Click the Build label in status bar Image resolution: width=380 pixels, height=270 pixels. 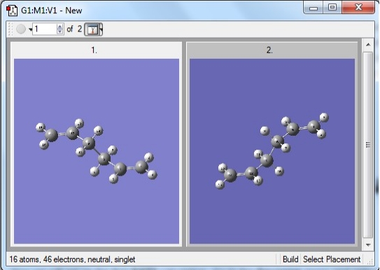(290, 260)
